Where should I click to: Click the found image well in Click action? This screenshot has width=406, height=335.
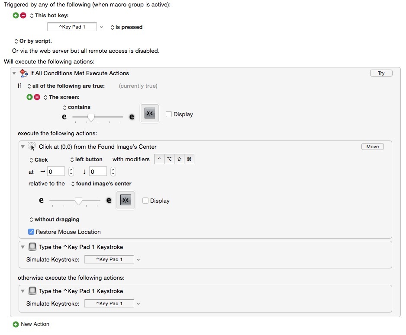(x=126, y=200)
